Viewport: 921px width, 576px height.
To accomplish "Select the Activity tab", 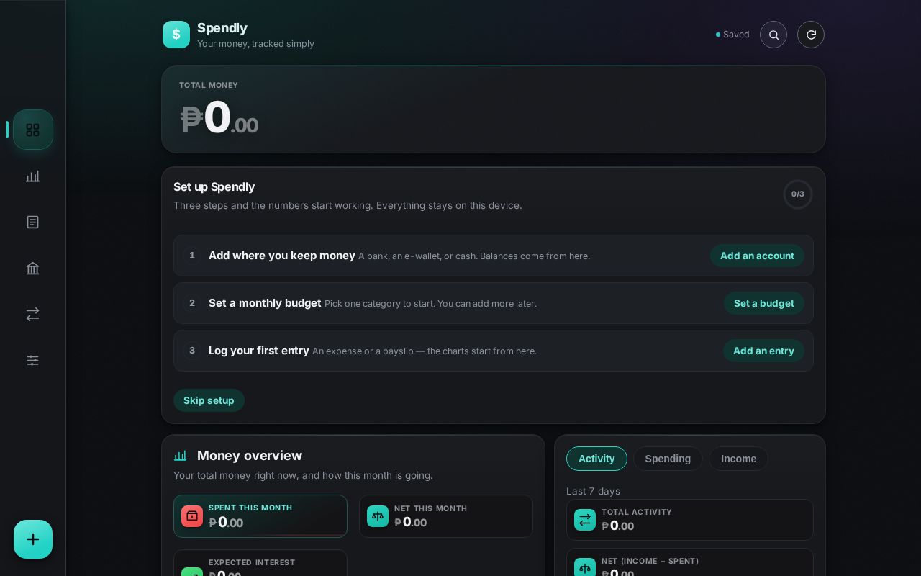I will [x=596, y=459].
